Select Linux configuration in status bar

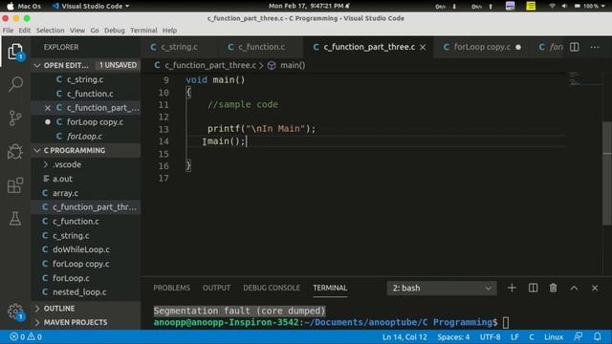click(554, 336)
